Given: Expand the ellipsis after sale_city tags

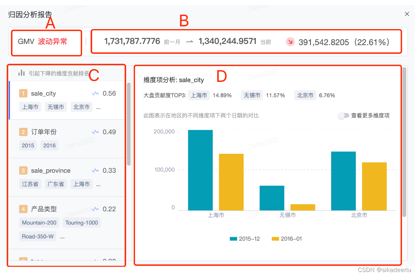Looking at the screenshot, I should [x=99, y=107].
